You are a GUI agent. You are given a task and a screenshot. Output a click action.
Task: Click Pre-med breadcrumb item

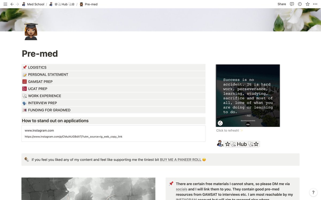click(x=89, y=4)
